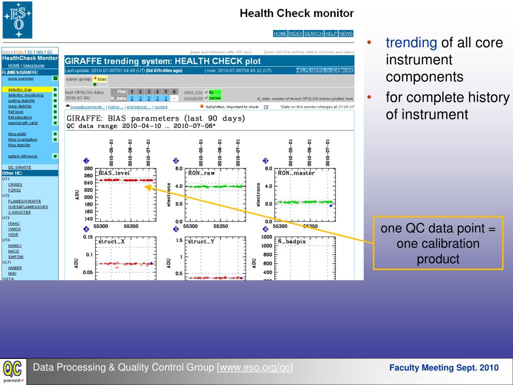Select plot number 3 cell
This screenshot has width=513, height=385.
coord(148,92)
